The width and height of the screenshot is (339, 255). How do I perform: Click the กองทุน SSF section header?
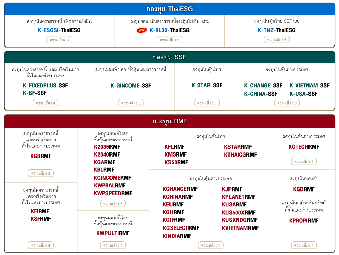[x=169, y=57]
